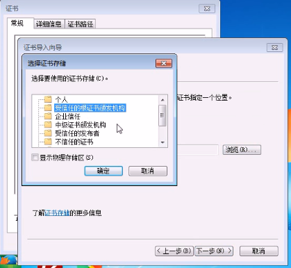The width and height of the screenshot is (291, 268).
Task: Click the store list scrollbar thumb
Action: [163, 115]
